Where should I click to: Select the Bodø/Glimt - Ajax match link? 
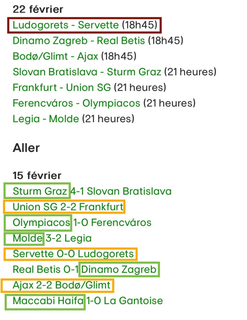[x=55, y=56]
